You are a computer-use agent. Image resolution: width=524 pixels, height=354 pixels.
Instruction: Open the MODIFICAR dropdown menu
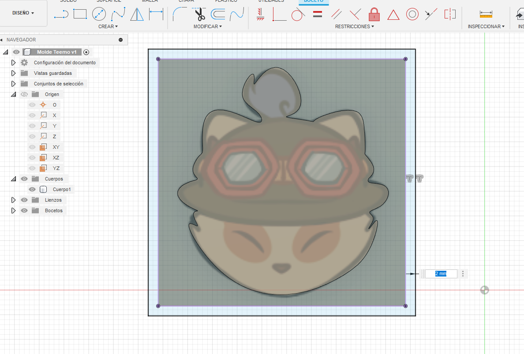pyautogui.click(x=208, y=26)
